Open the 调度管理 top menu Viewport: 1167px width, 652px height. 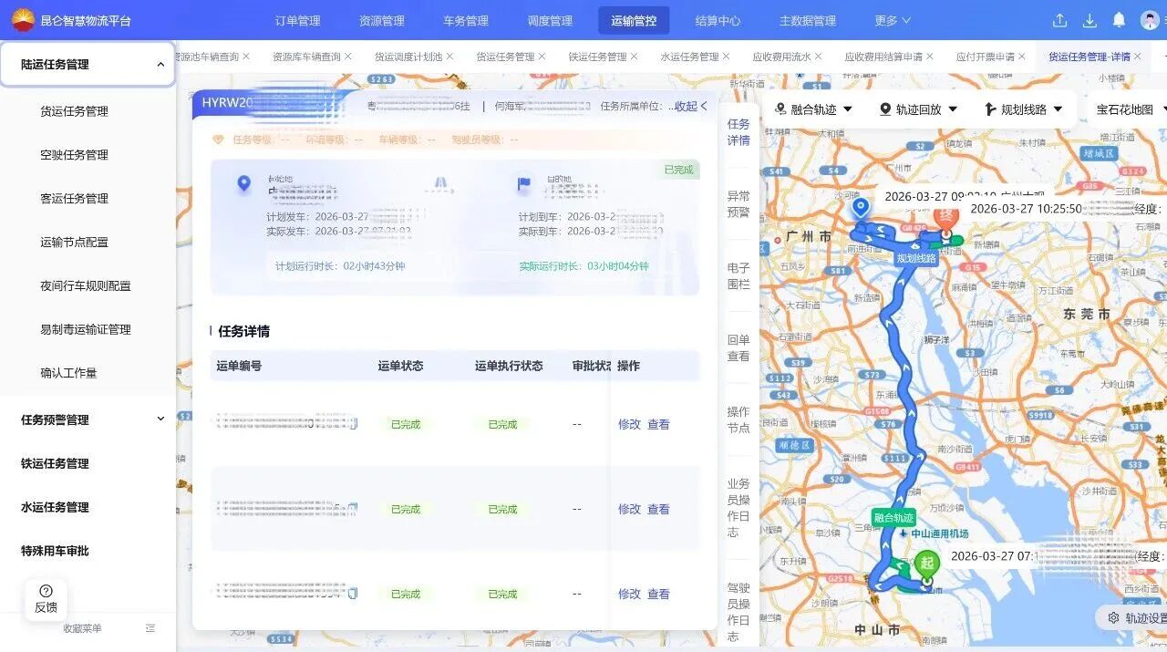click(550, 20)
